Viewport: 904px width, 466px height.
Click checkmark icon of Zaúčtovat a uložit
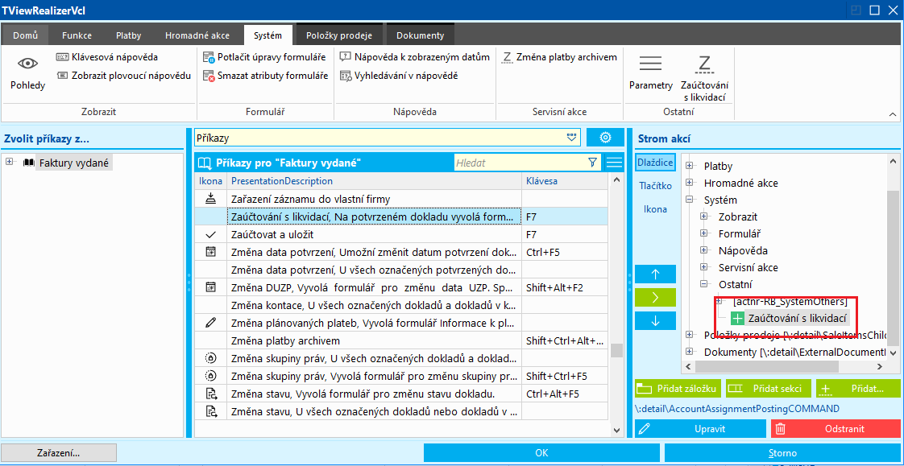click(x=210, y=234)
